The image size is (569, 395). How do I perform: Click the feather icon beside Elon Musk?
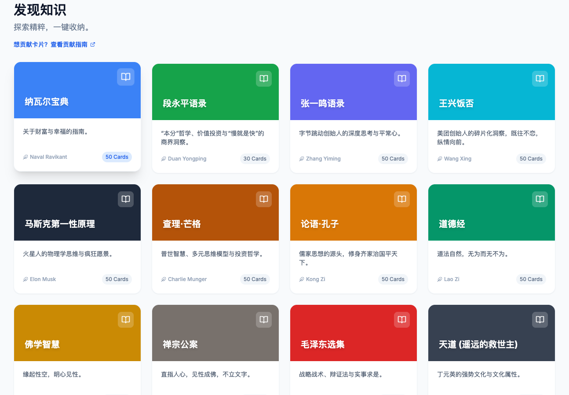[x=26, y=279]
